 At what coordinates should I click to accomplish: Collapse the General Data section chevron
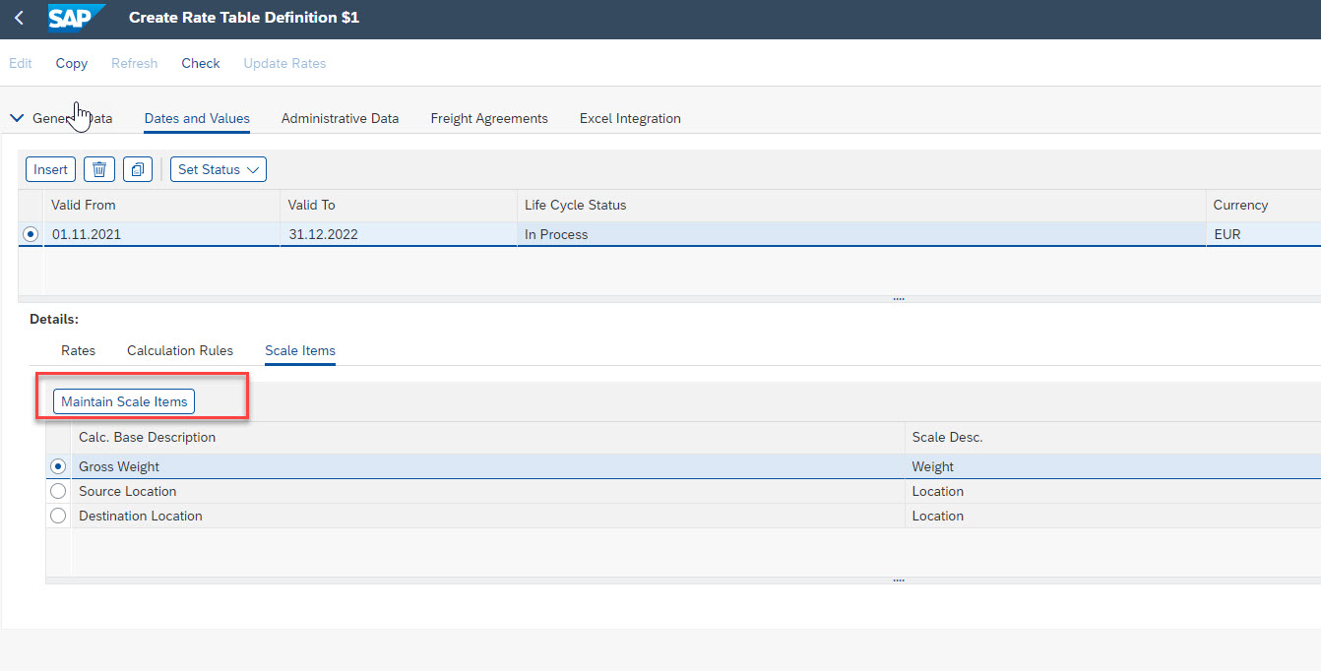coord(17,118)
